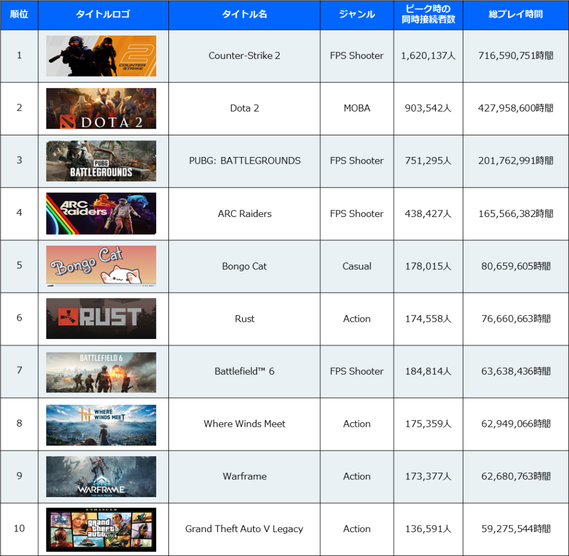Click the 順位 column header
Screen dimensions: 569x556
(x=19, y=14)
